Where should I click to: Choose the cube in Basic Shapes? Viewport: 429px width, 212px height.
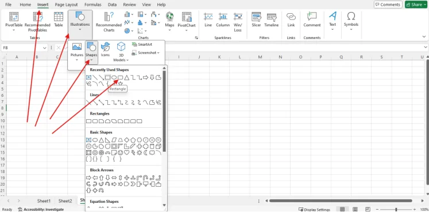pos(159,147)
